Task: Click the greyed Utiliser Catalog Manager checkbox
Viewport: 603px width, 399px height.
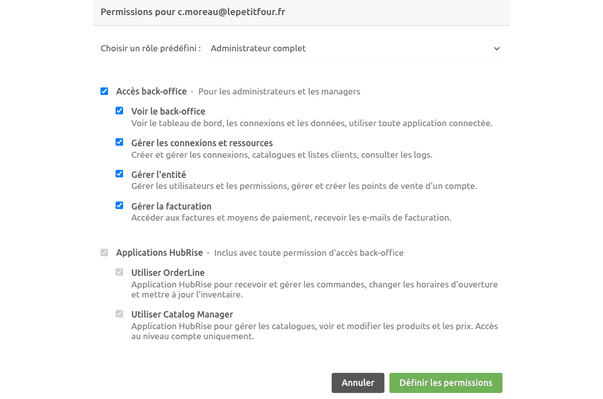Action: coord(120,314)
